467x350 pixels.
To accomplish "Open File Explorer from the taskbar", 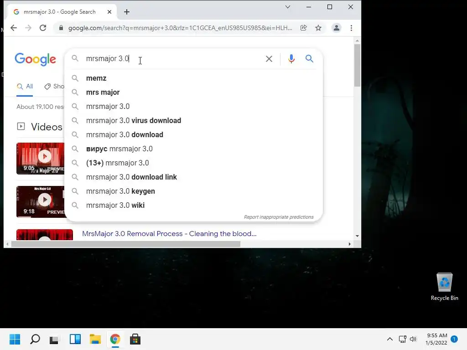I will (95, 339).
